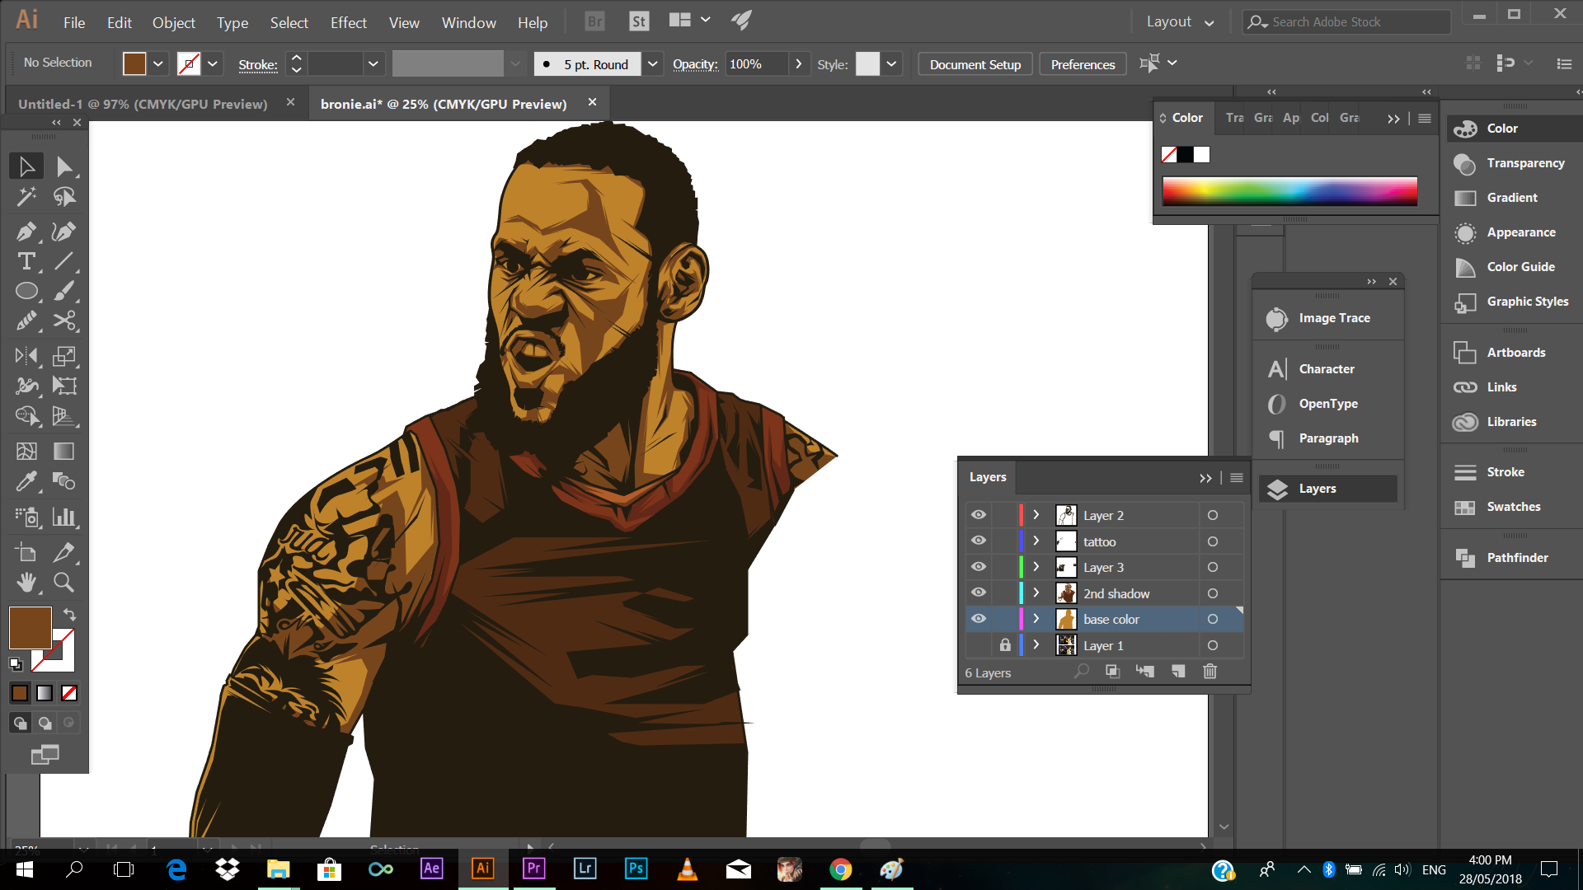Expand the Layer 2 contents

coord(1036,515)
